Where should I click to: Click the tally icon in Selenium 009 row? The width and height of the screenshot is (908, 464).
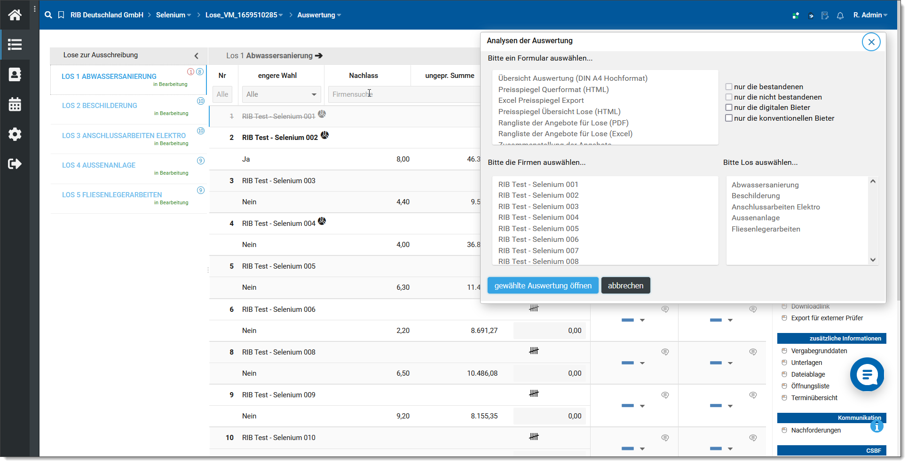pos(534,394)
